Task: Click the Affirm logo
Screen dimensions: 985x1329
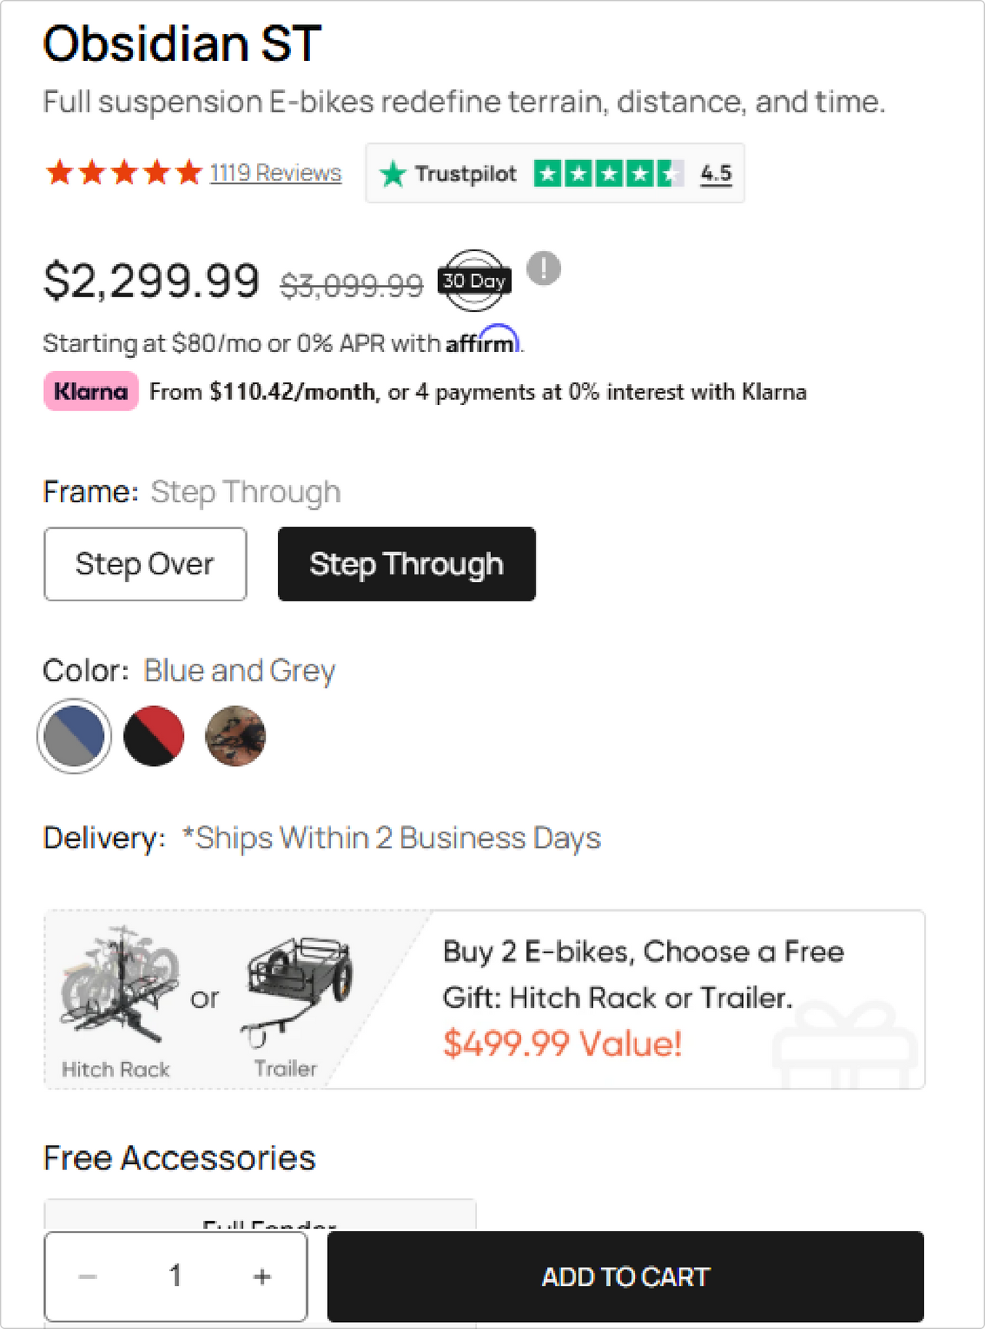Action: pyautogui.click(x=482, y=341)
